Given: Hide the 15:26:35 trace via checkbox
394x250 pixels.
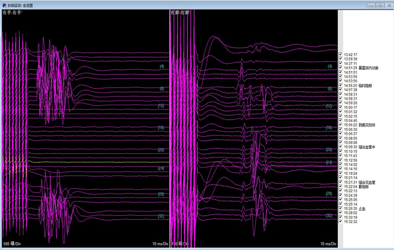Looking at the screenshot, I should point(341,209).
